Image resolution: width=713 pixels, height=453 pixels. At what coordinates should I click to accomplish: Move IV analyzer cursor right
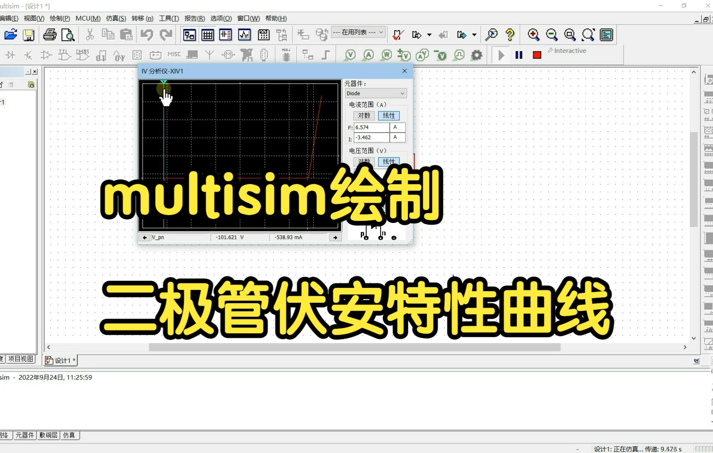335,237
